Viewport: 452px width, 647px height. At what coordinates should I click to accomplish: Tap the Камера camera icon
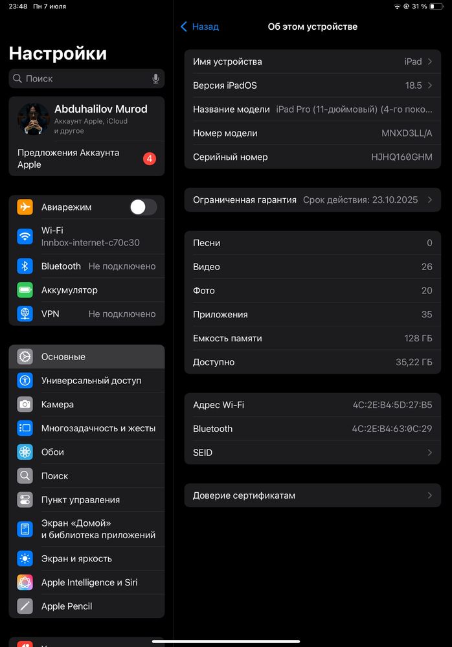25,404
